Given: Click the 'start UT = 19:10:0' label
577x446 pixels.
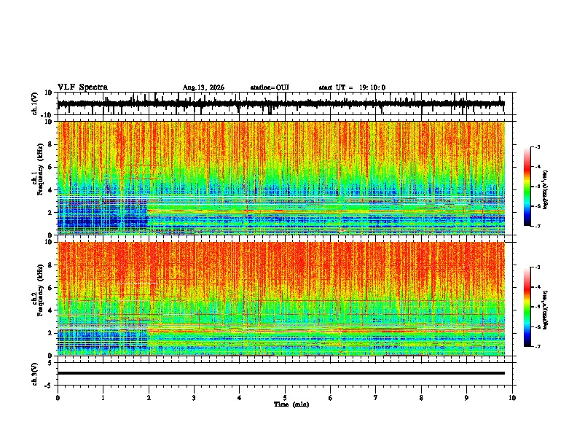Looking at the screenshot, I should tap(352, 87).
